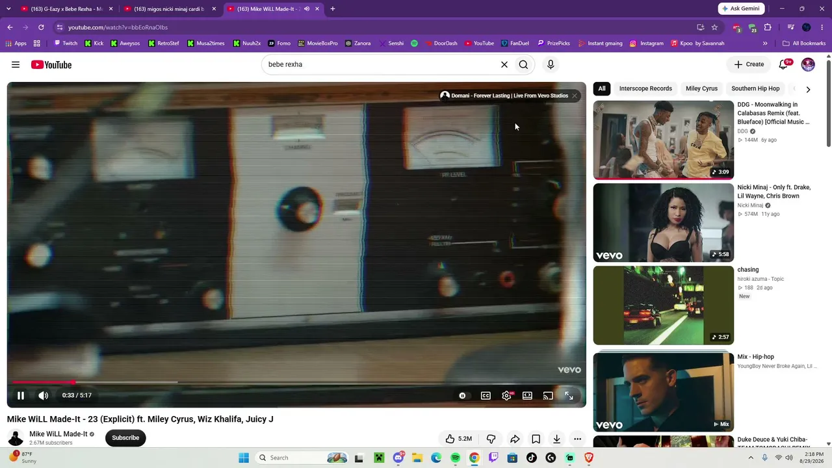The width and height of the screenshot is (832, 468).
Task: Open the YouTube account avatar menu
Action: (808, 64)
